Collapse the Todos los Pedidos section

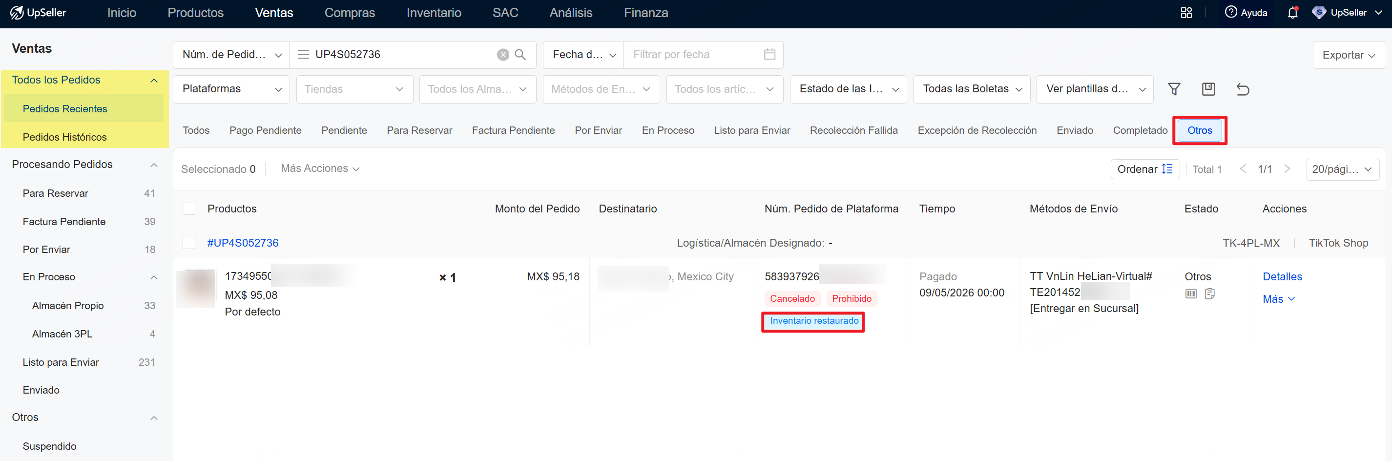coord(153,81)
